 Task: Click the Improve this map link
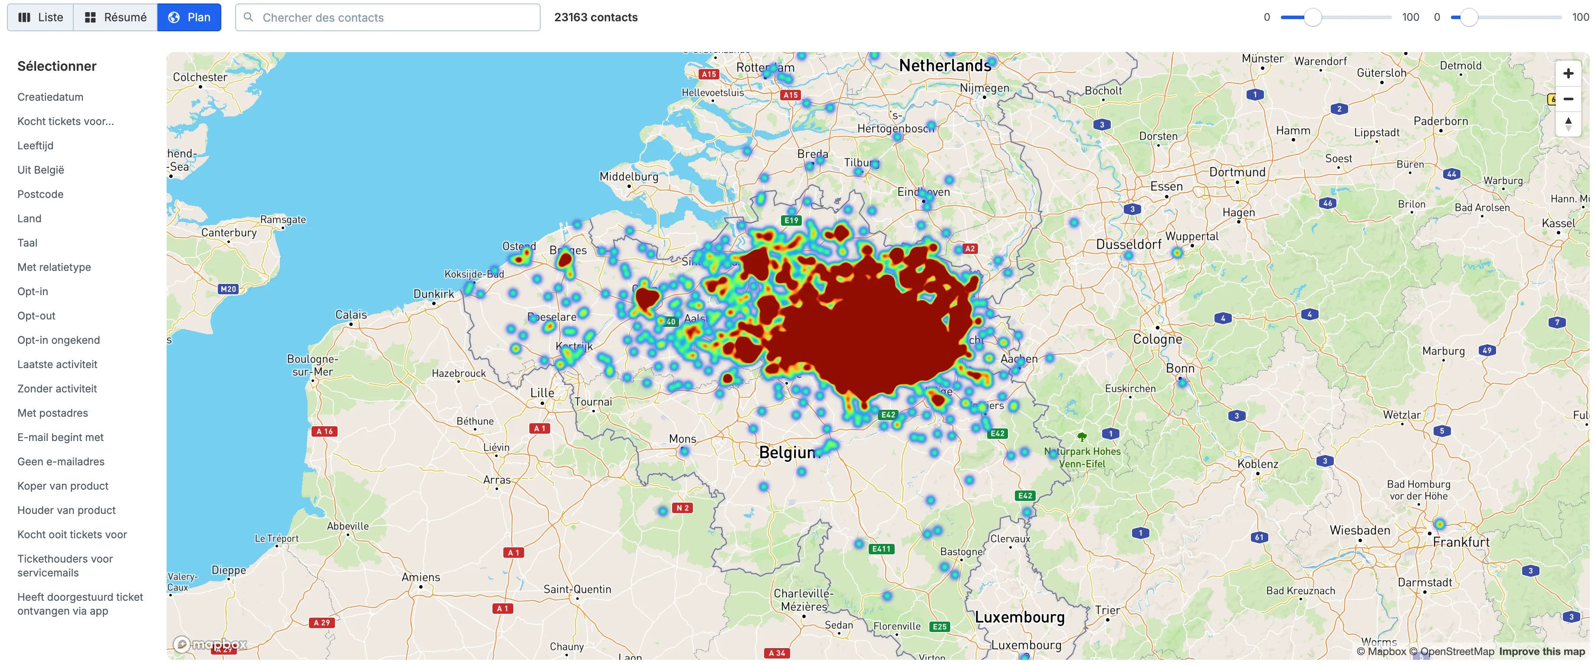[1542, 652]
